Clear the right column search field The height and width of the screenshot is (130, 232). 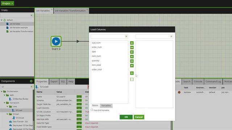pos(171,36)
